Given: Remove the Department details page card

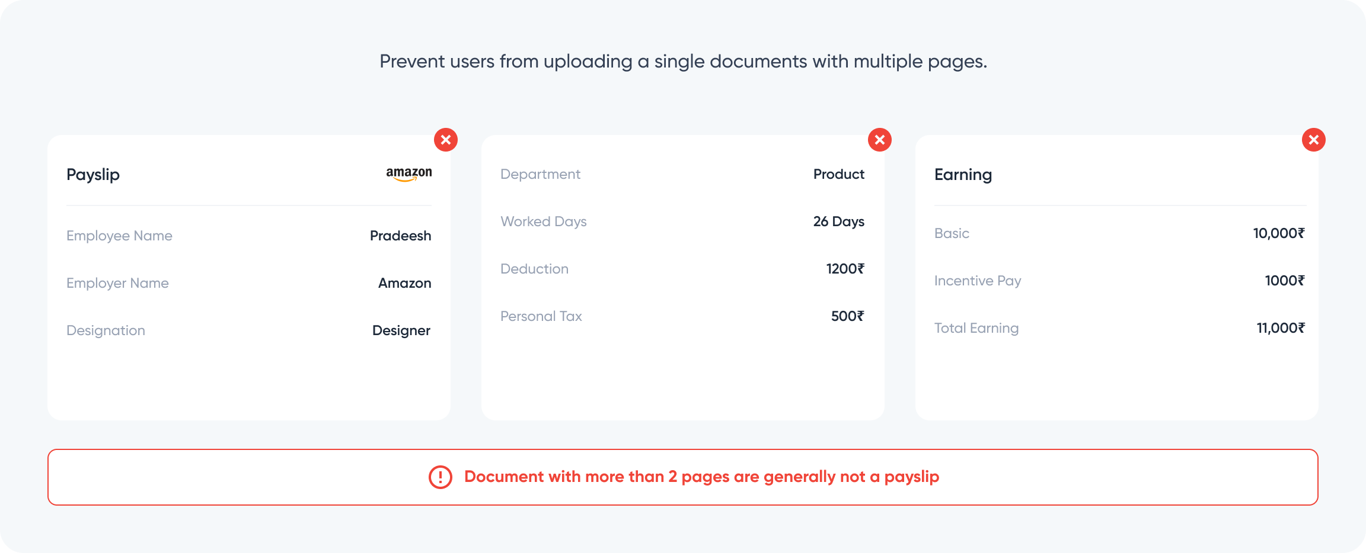Looking at the screenshot, I should click(x=880, y=140).
